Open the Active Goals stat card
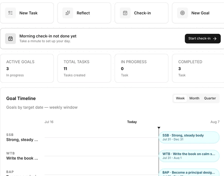224x176 pixels. tap(27, 68)
